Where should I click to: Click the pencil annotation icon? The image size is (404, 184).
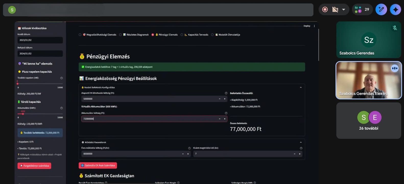pyautogui.click(x=381, y=9)
